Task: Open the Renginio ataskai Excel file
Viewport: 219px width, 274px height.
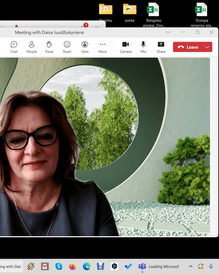Action: point(153,15)
